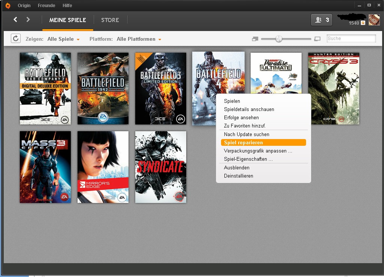Click the 1540 points value

pos(354,23)
